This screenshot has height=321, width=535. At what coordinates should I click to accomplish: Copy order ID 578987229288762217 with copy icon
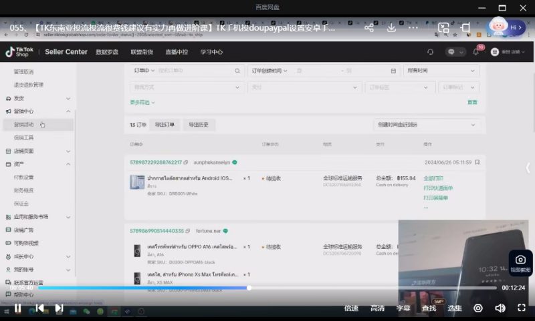[x=186, y=162]
